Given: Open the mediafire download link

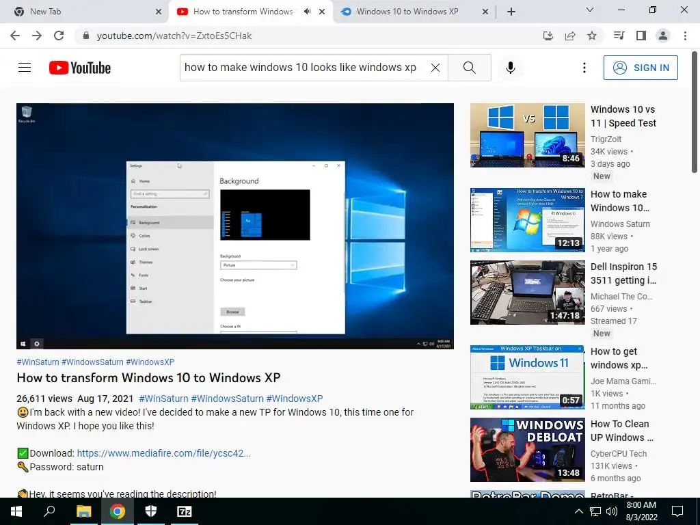Looking at the screenshot, I should click(164, 453).
